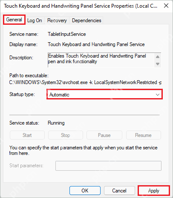Screen dimensions: 173x198
Task: Apply the startup type changes
Action: pos(154,191)
